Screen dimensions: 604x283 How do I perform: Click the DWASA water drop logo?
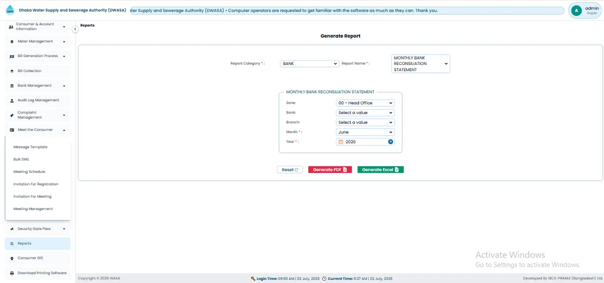point(10,10)
